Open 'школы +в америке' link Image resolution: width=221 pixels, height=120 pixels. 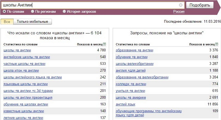[x=131, y=98]
